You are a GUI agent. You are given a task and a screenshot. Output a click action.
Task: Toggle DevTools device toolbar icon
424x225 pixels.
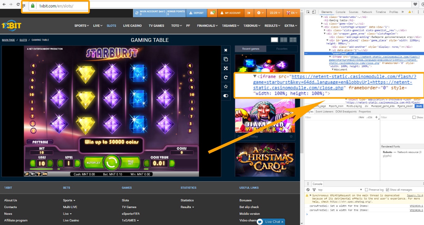click(314, 12)
